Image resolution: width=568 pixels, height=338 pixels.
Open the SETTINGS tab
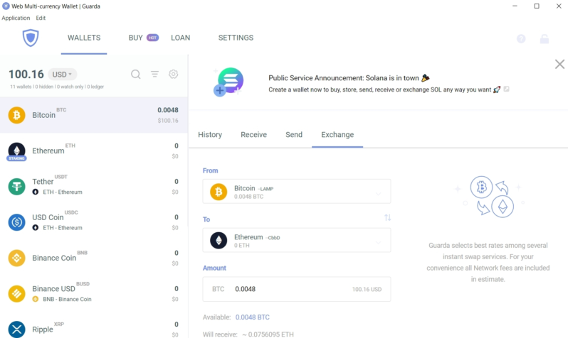click(236, 38)
